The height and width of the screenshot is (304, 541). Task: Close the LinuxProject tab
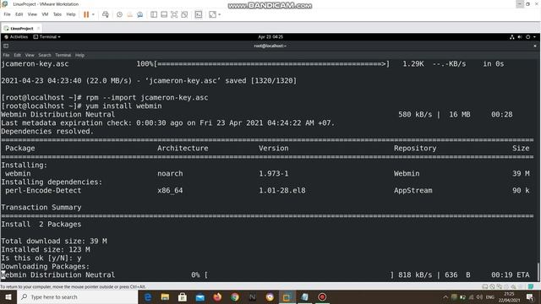click(x=38, y=28)
